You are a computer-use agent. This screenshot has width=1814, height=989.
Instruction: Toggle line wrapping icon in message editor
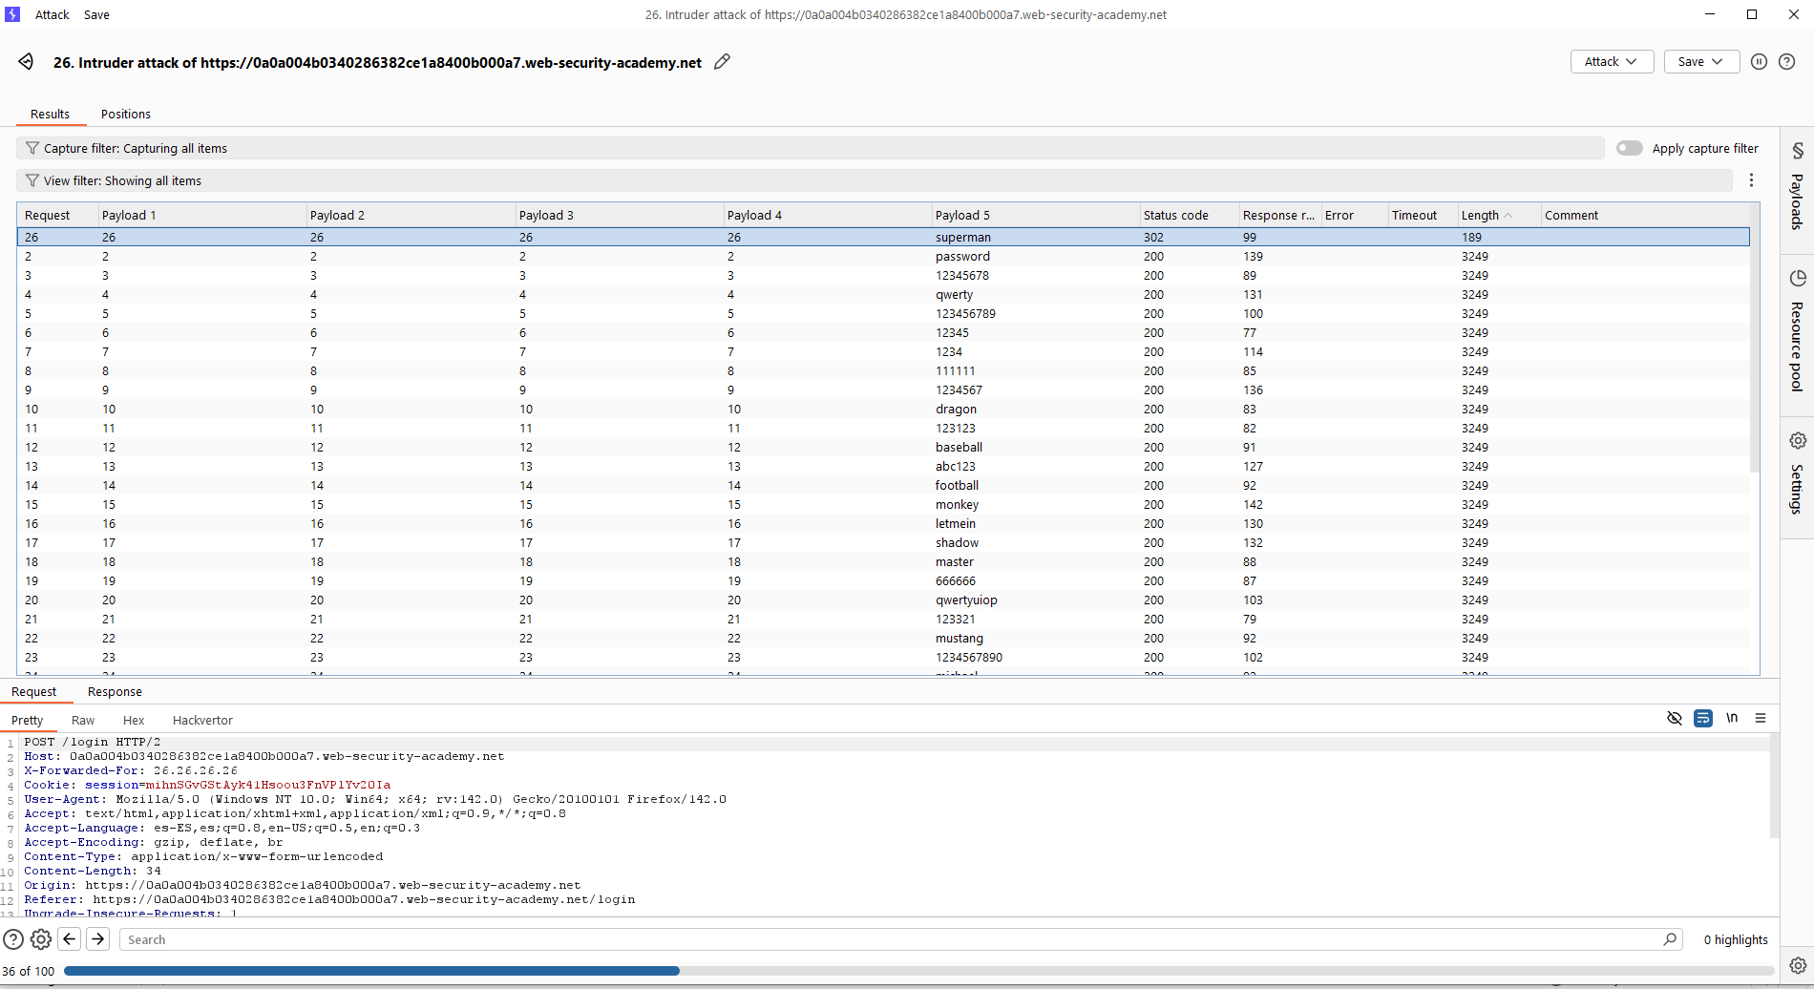1702,718
